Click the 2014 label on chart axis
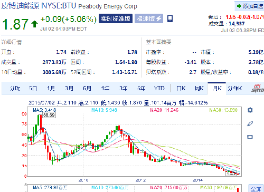Screen dimensions: 264x192 click(197, 180)
